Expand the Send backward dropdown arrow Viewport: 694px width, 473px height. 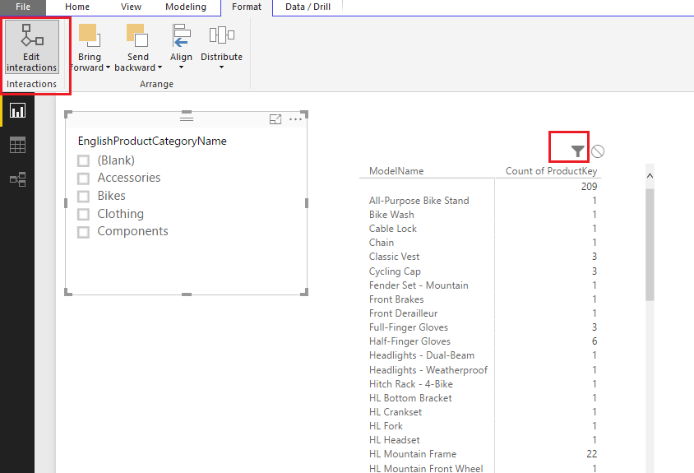(x=160, y=67)
